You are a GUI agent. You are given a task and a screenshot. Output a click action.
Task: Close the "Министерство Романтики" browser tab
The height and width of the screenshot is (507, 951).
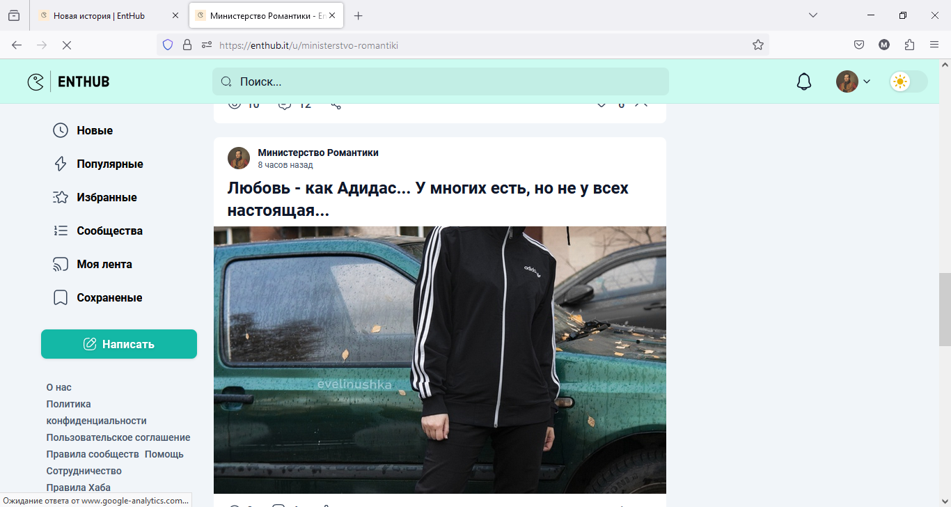tap(332, 15)
